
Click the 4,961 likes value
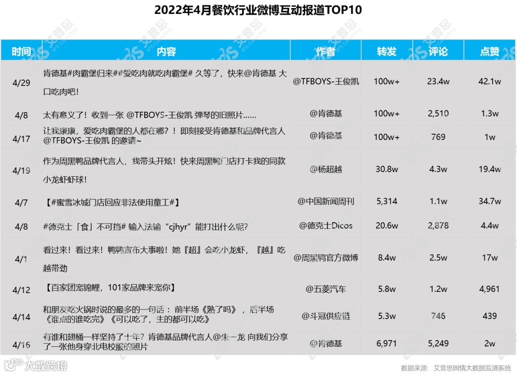tap(490, 289)
